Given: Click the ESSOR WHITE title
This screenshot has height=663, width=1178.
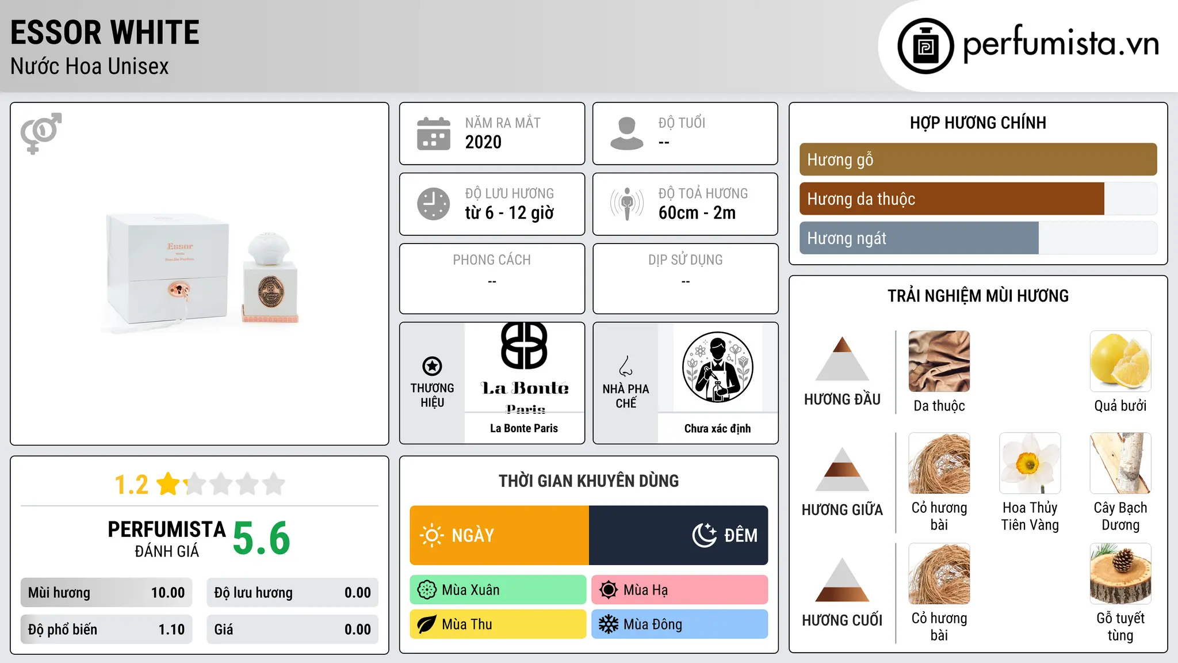Looking at the screenshot, I should pyautogui.click(x=105, y=32).
